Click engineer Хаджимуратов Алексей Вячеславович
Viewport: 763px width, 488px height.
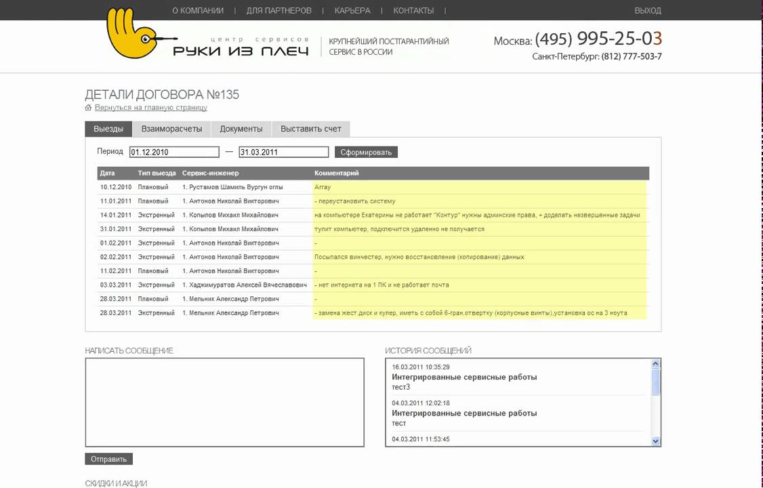pyautogui.click(x=245, y=285)
